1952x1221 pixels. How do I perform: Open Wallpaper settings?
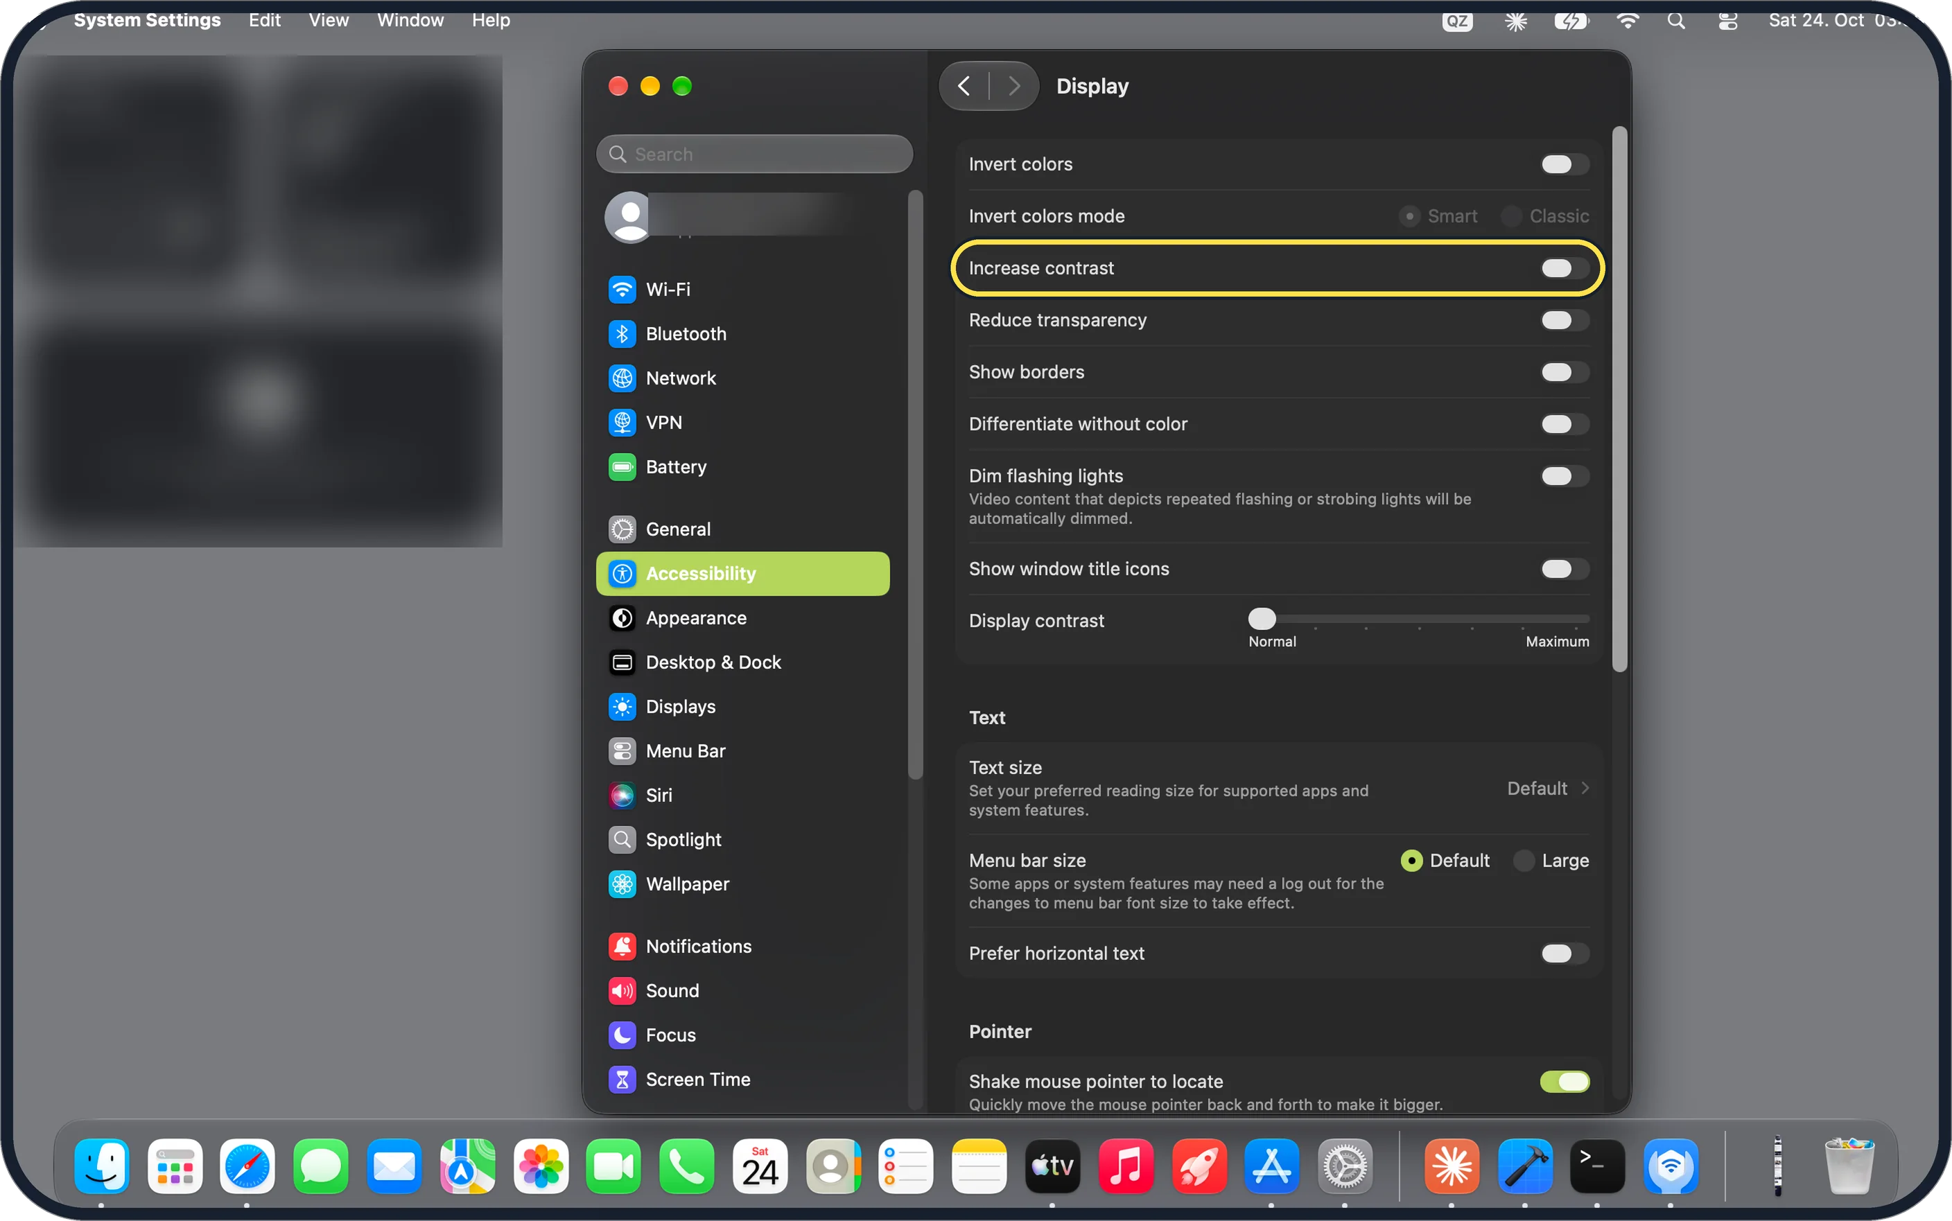point(742,884)
